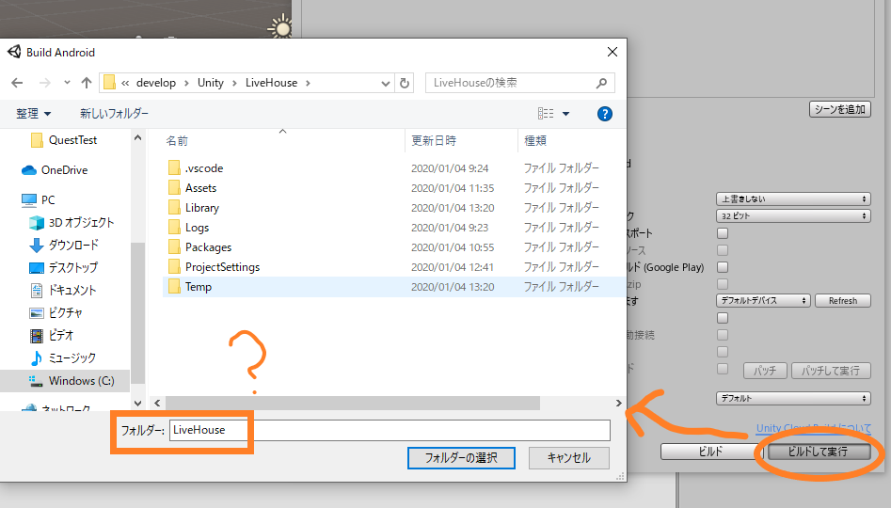Screen dimensions: 891x508
Task: Sort by the 名前 column header
Action: point(177,141)
